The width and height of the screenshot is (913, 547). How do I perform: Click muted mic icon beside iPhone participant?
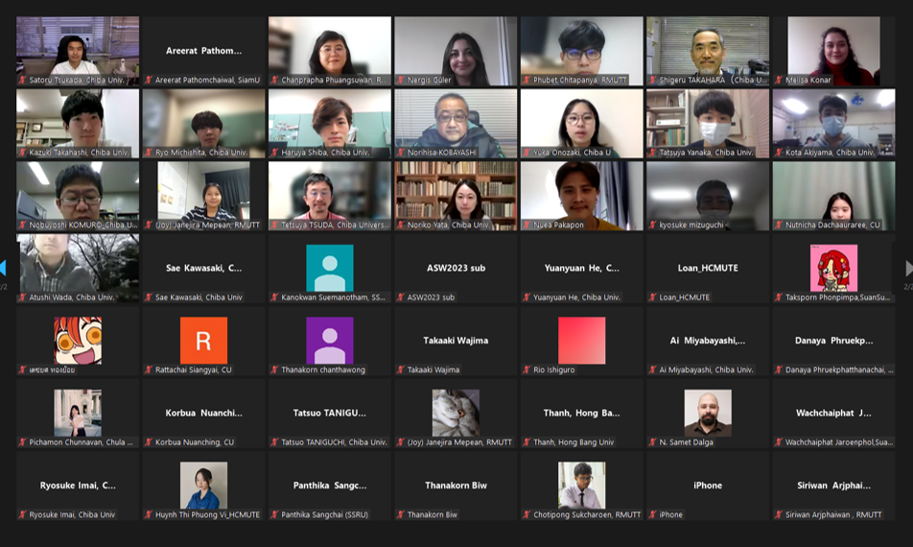point(652,514)
